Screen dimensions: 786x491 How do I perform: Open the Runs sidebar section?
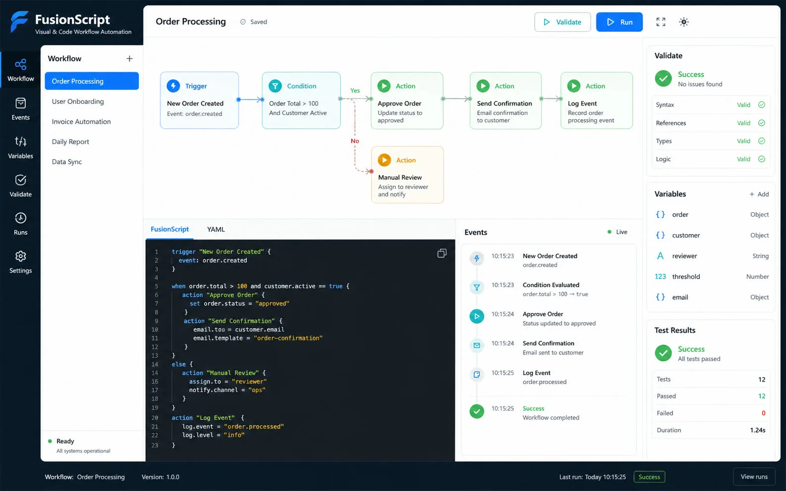20,224
